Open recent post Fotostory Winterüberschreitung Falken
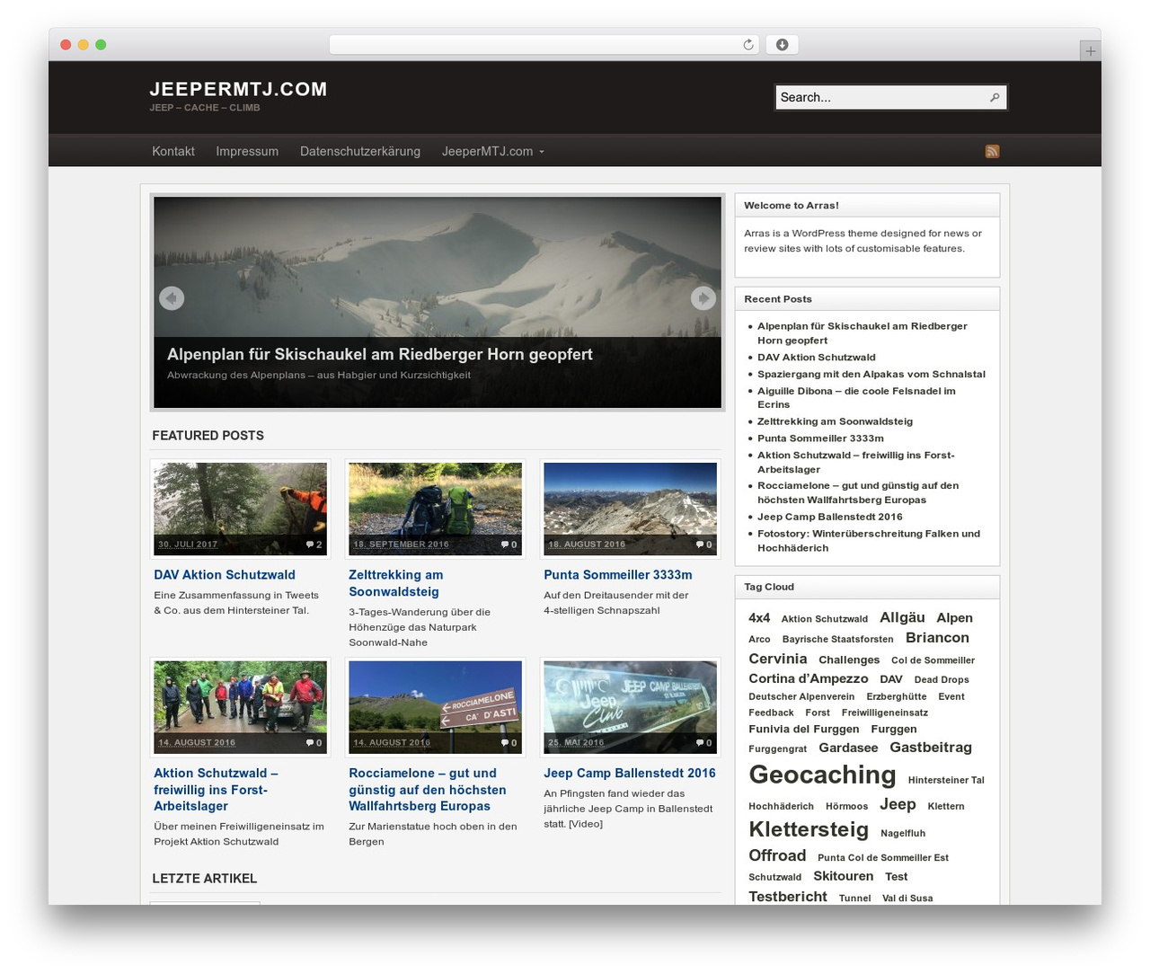1150x974 pixels. tap(869, 541)
